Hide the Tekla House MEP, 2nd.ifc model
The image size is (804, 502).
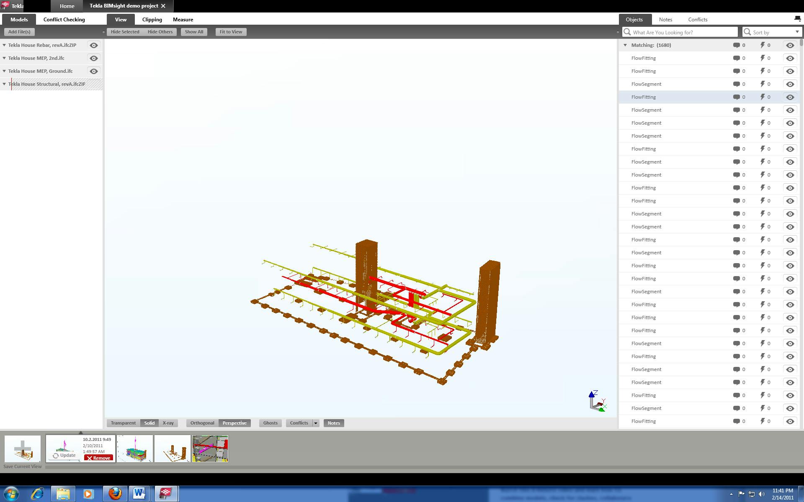click(94, 58)
